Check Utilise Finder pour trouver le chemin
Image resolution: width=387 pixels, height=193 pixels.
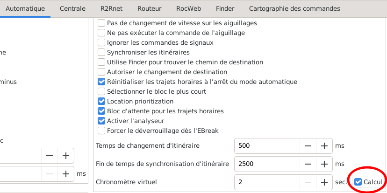coord(101,62)
